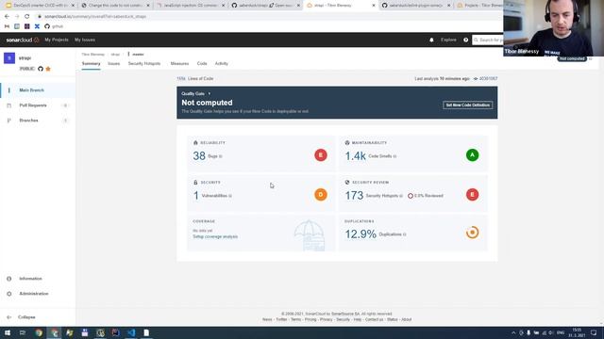Open the Gmail bookmark icon
The width and height of the screenshot is (604, 339).
[x=7, y=26]
